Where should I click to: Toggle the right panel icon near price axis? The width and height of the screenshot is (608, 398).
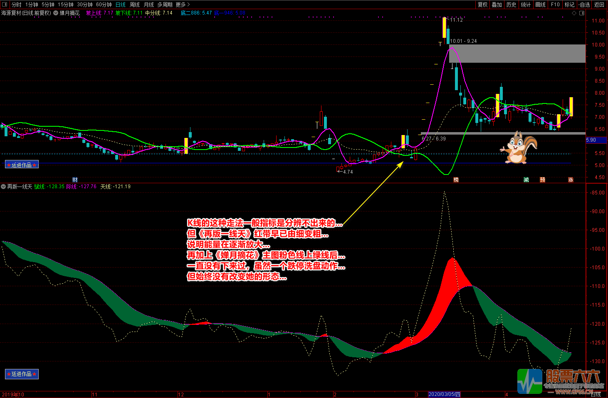(x=582, y=13)
